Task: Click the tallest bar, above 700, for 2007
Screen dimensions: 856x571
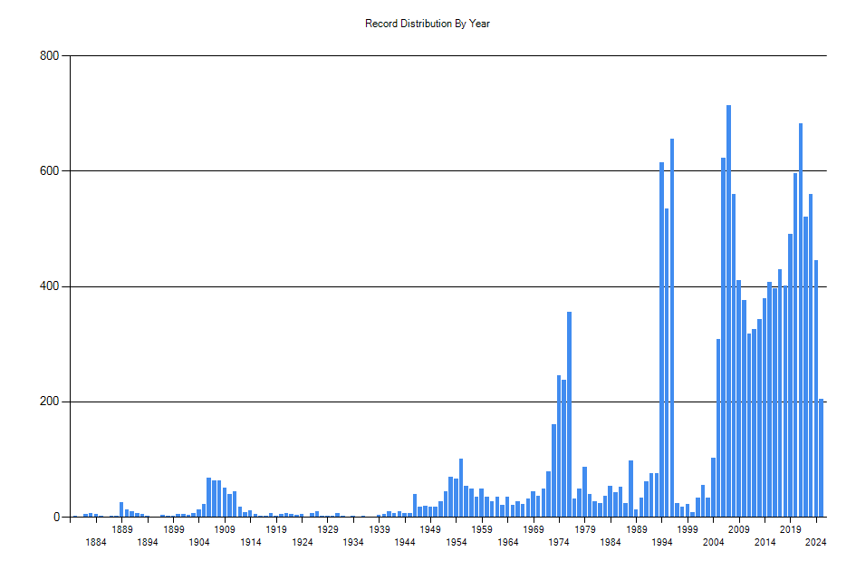Action: tap(728, 311)
